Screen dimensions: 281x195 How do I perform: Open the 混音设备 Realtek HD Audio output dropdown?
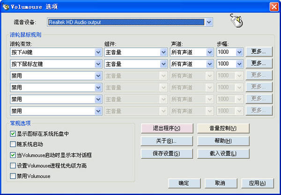[x=130, y=22]
